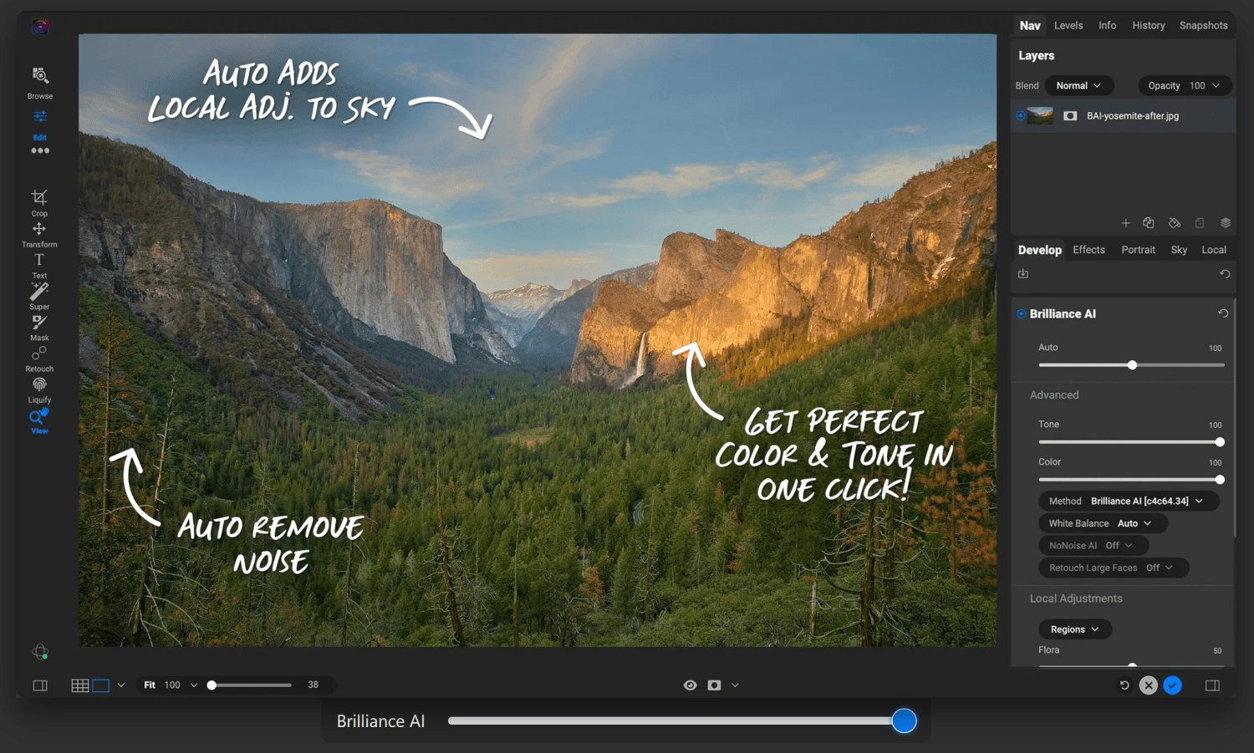Switch to the Edit module
Screen dimensions: 1254x753
[39, 125]
